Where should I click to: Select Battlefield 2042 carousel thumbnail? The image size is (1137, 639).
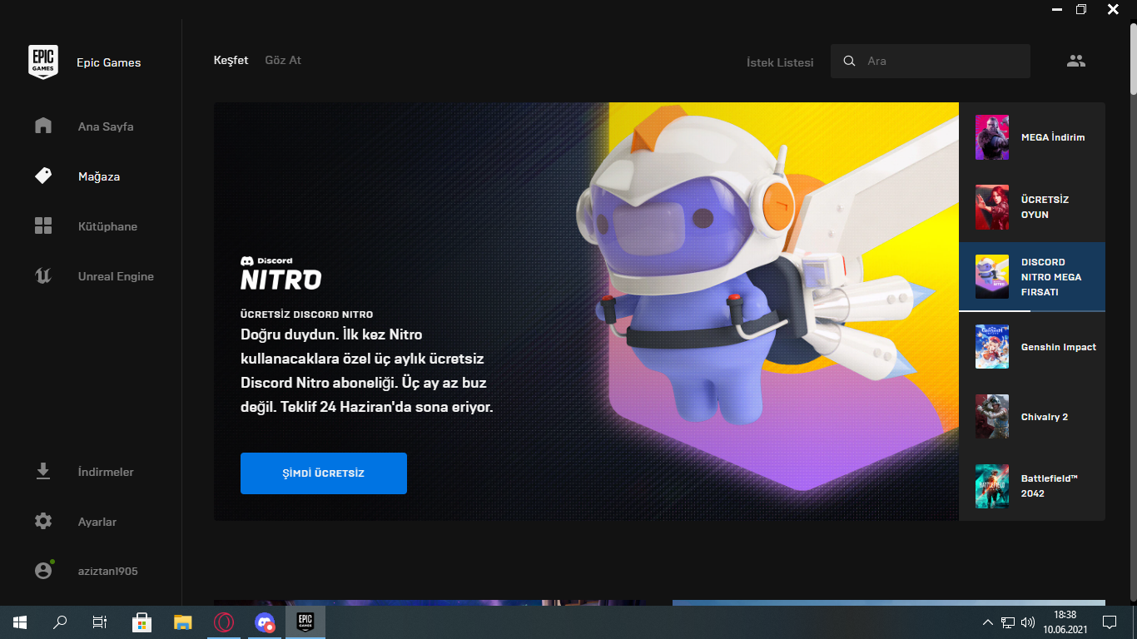tap(992, 487)
